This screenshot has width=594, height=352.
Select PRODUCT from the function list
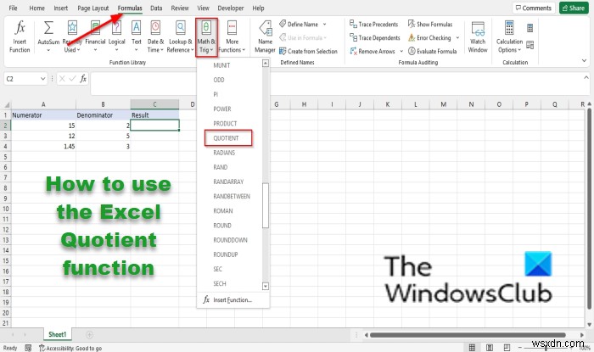[x=225, y=124]
